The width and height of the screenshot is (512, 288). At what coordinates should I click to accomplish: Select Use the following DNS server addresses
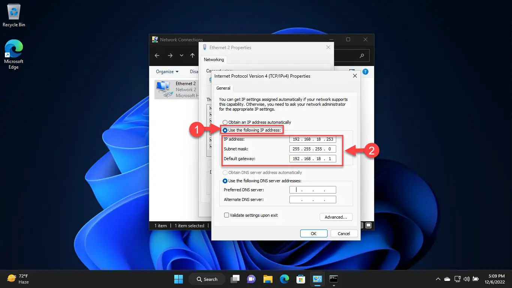(262, 181)
